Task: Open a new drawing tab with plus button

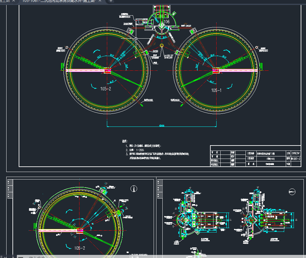Action: tap(111, 1)
